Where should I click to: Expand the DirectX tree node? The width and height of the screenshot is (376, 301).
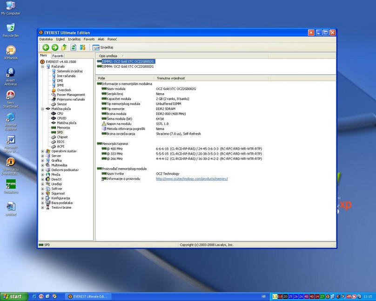click(42, 179)
